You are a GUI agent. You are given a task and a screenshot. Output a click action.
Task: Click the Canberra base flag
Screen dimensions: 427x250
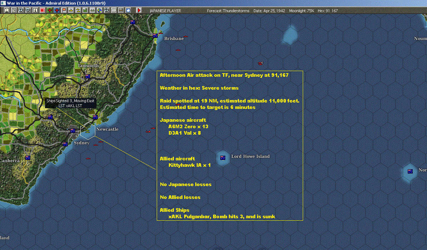[28, 158]
